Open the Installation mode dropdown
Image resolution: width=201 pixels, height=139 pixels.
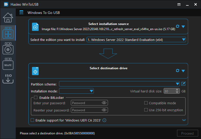pyautogui.click(x=76, y=91)
